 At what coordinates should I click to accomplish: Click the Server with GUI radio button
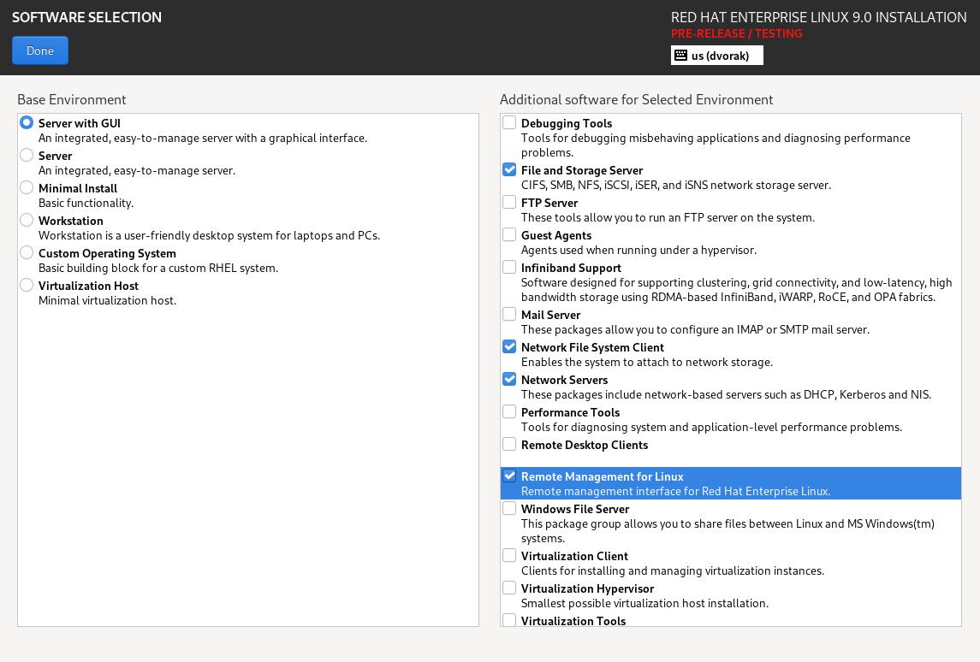(x=27, y=122)
